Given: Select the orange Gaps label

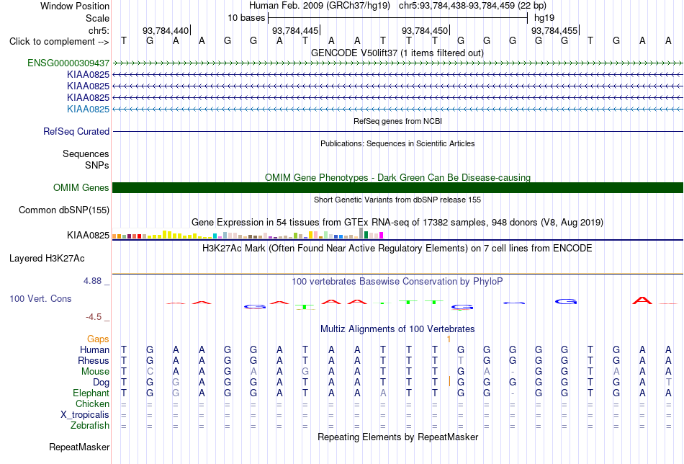Looking at the screenshot, I should (98, 339).
